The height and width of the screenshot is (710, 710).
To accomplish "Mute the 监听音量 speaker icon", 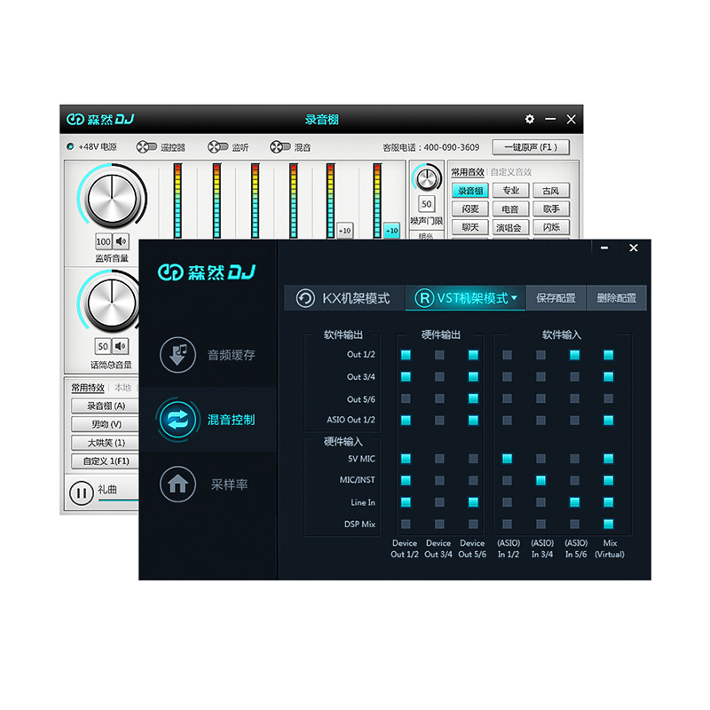I will pos(121,241).
